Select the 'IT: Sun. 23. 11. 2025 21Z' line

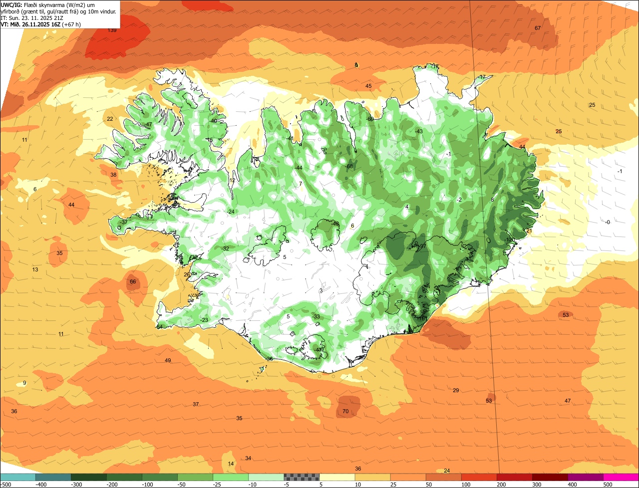pyautogui.click(x=32, y=18)
